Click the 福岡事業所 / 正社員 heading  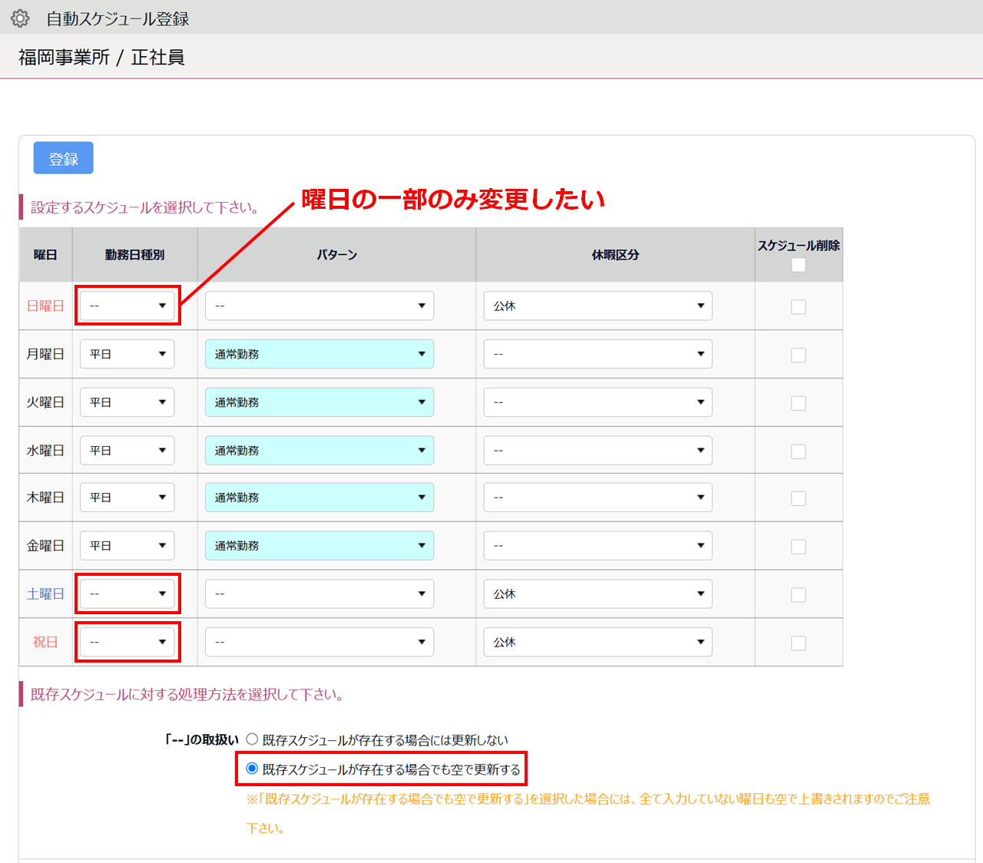pos(101,58)
